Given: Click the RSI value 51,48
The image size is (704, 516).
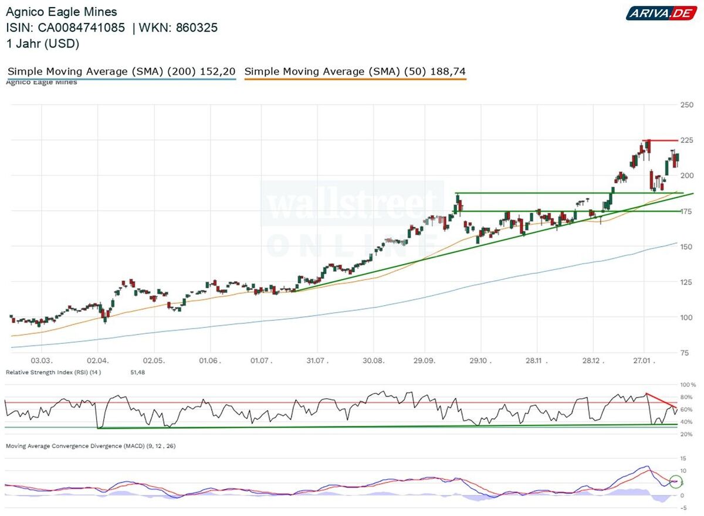Looking at the screenshot, I should click(x=137, y=372).
